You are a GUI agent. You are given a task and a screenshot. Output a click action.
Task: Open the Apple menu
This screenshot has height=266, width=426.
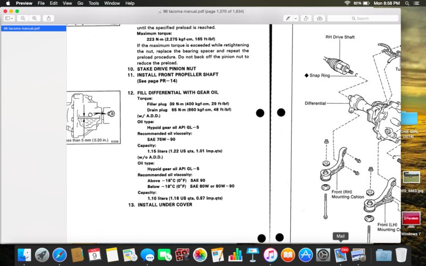click(x=8, y=3)
